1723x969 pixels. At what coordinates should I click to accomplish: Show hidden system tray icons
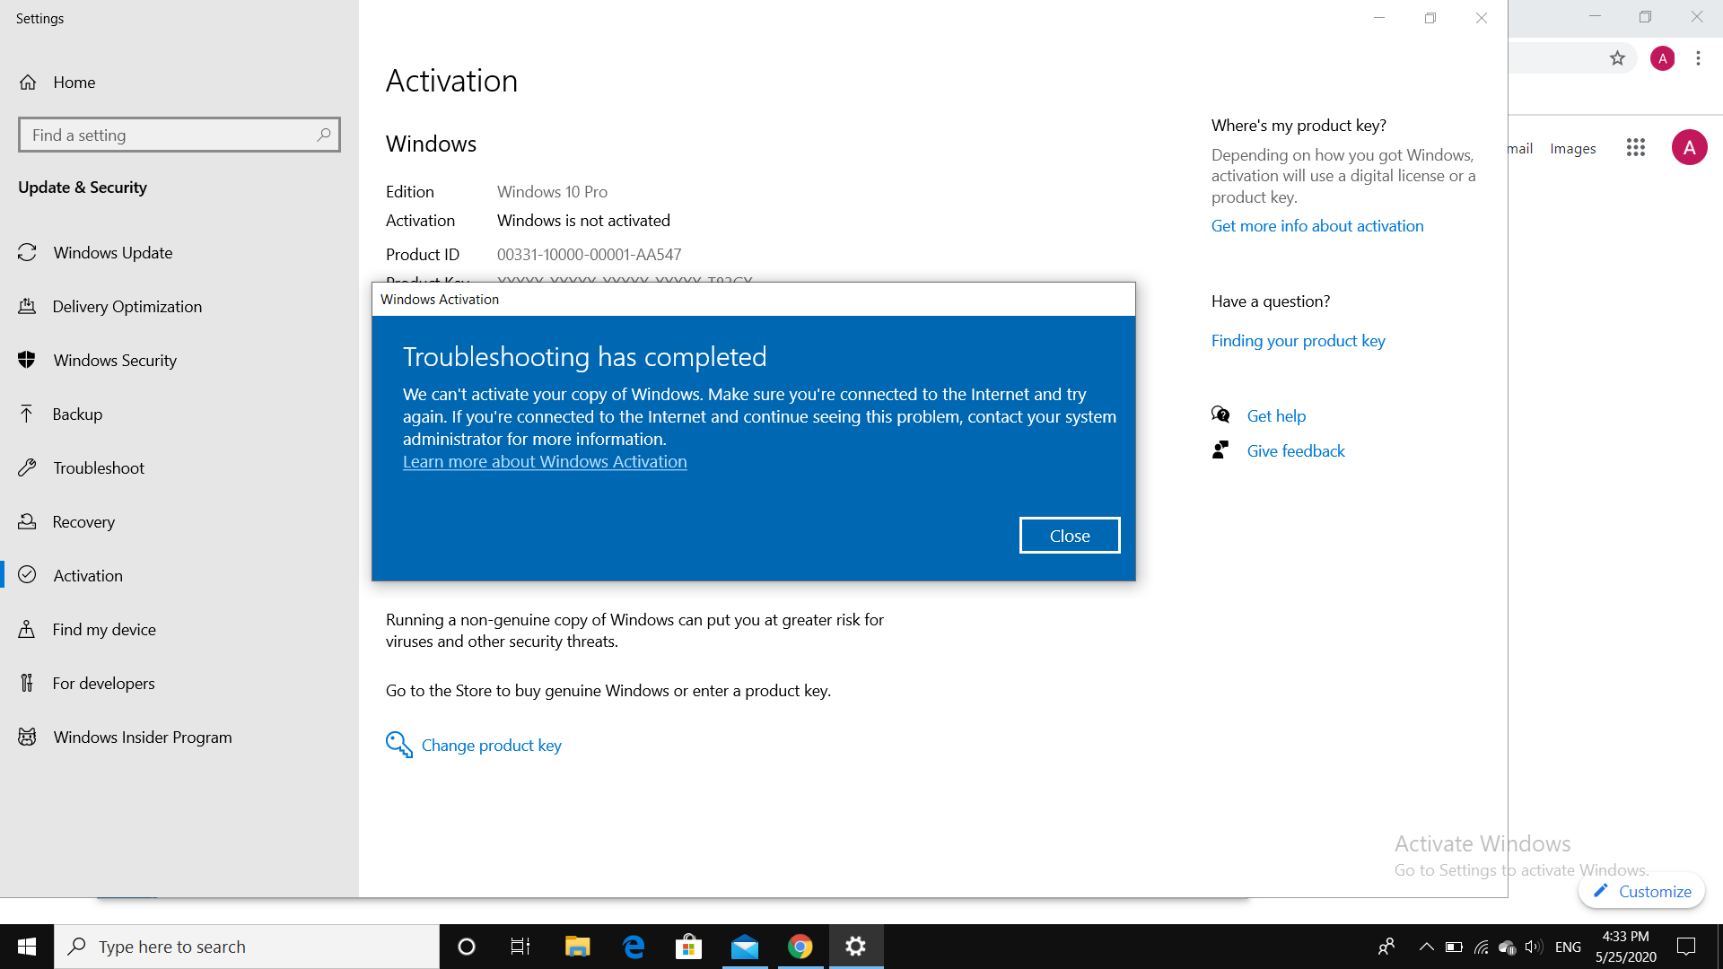tap(1425, 947)
